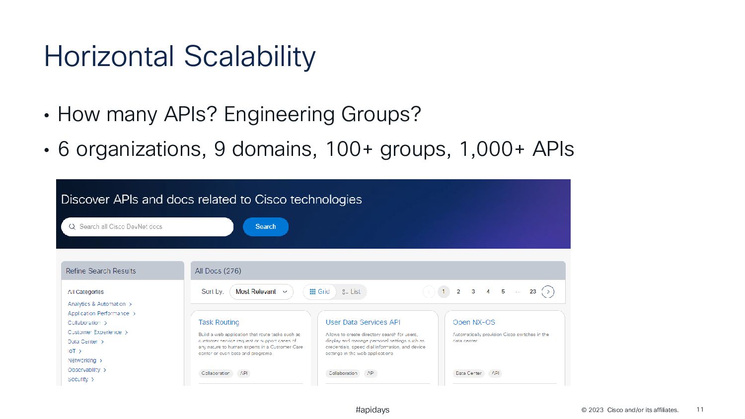
Task: Open Analytics & Automation category
Action: click(x=97, y=304)
